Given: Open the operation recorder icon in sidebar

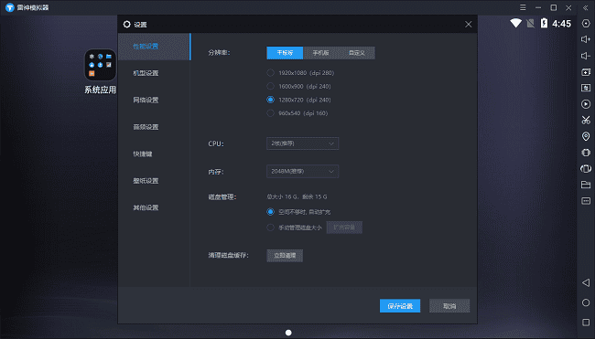Looking at the screenshot, I should [x=586, y=88].
